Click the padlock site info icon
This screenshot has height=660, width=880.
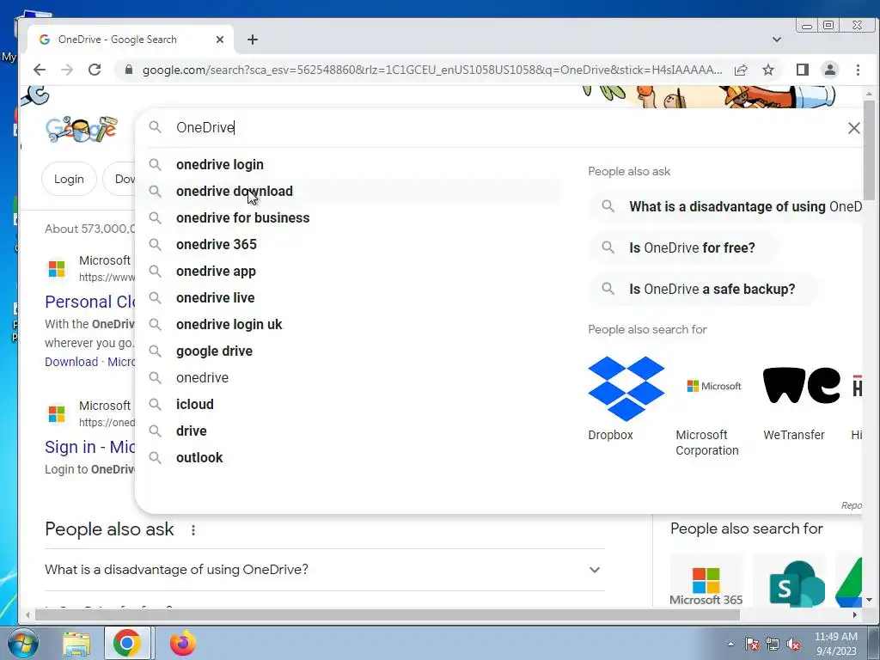[x=129, y=70]
